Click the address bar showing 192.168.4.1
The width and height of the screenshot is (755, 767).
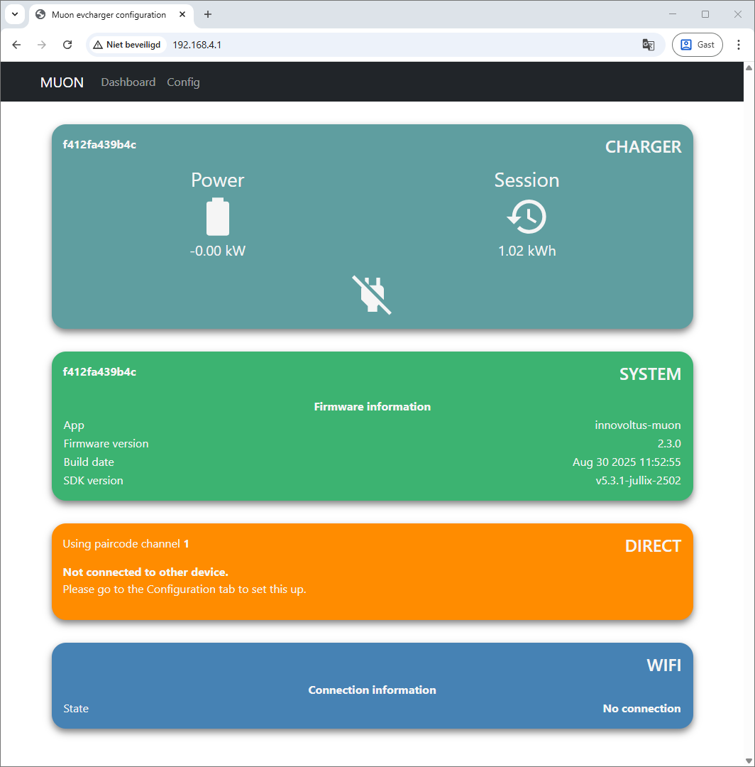click(397, 45)
